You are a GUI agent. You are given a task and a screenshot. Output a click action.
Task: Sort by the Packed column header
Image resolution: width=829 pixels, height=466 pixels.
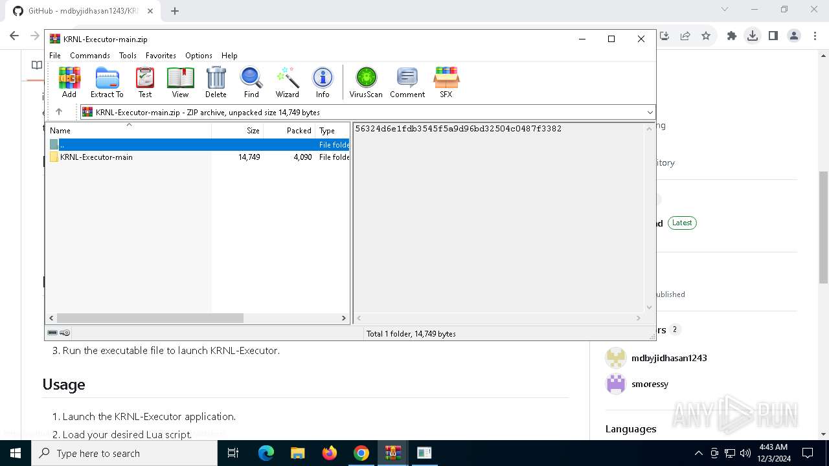click(x=289, y=130)
